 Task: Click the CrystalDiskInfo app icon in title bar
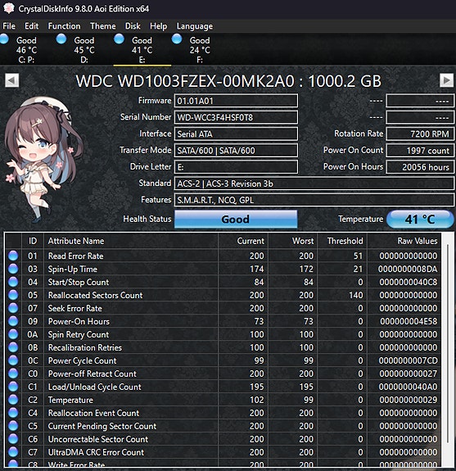pos(8,8)
